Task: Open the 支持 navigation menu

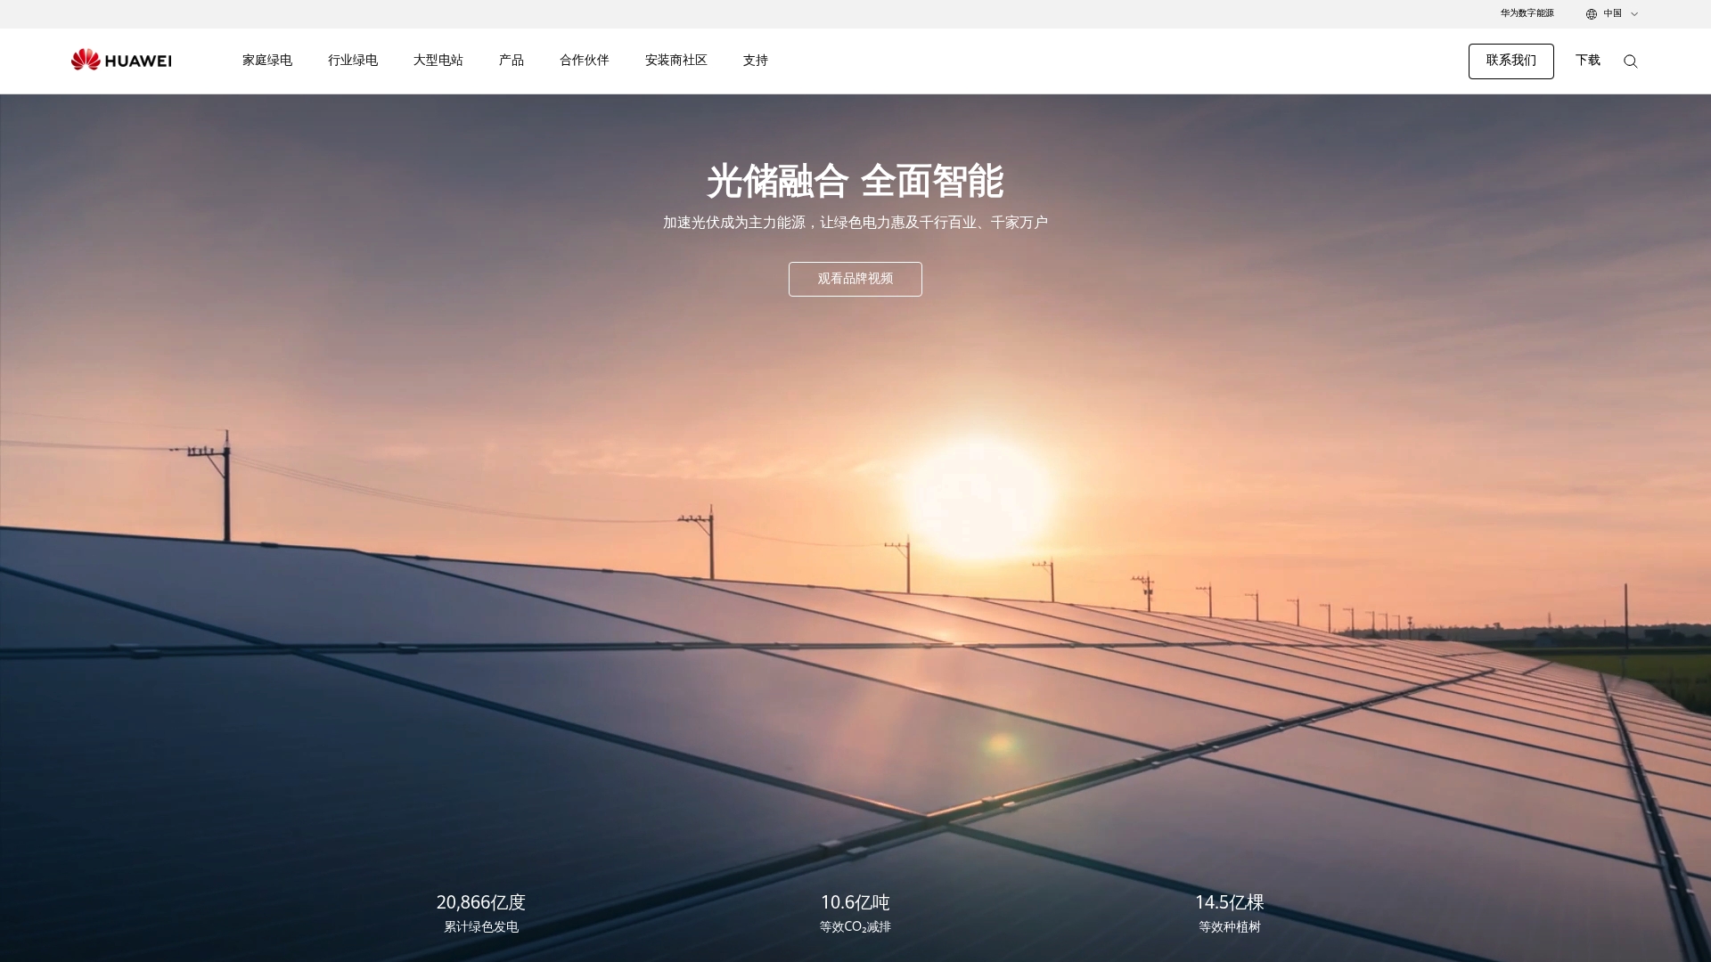Action: click(755, 61)
